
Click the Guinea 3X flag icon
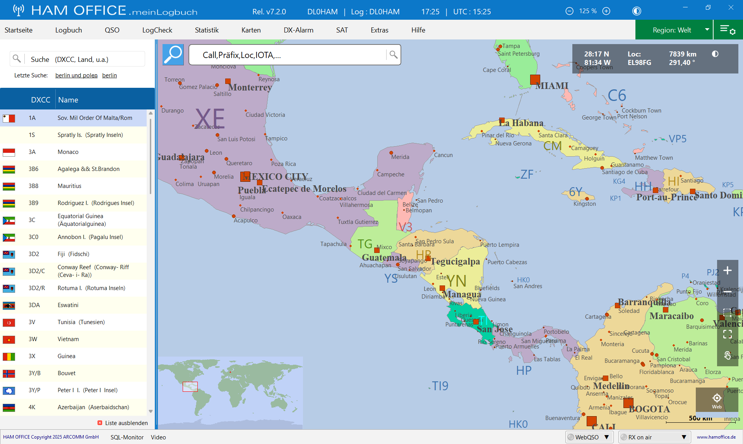[x=9, y=356]
